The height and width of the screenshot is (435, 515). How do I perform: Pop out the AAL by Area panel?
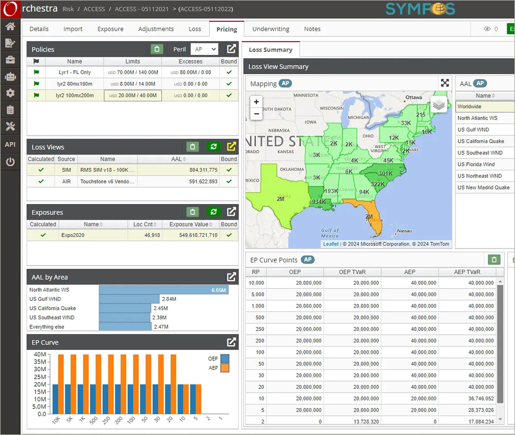(x=231, y=277)
